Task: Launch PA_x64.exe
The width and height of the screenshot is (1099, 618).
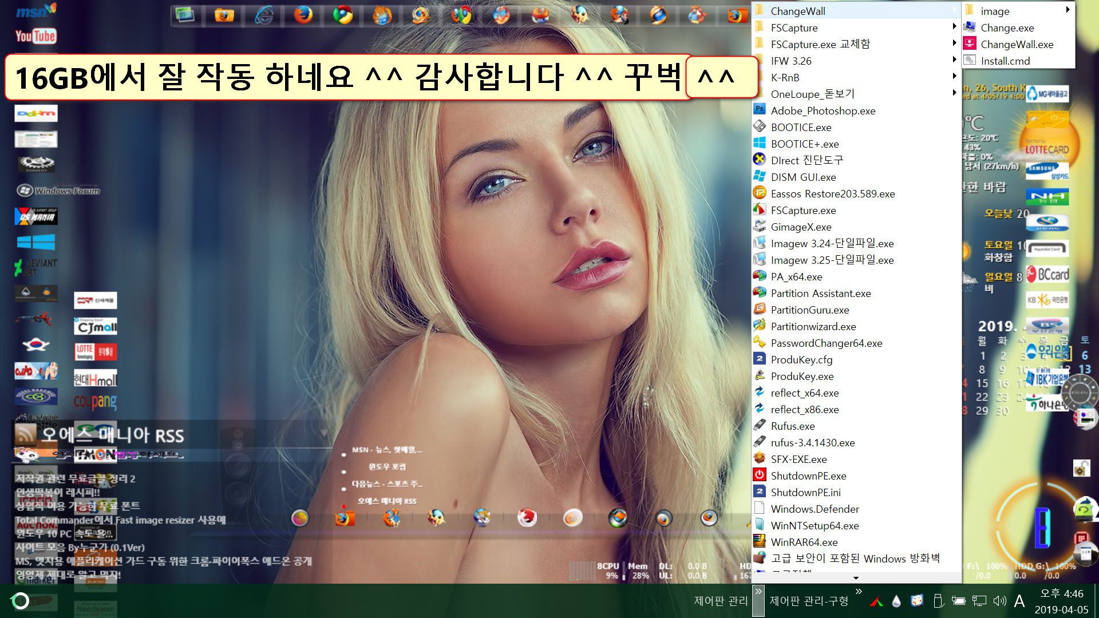Action: click(856, 276)
